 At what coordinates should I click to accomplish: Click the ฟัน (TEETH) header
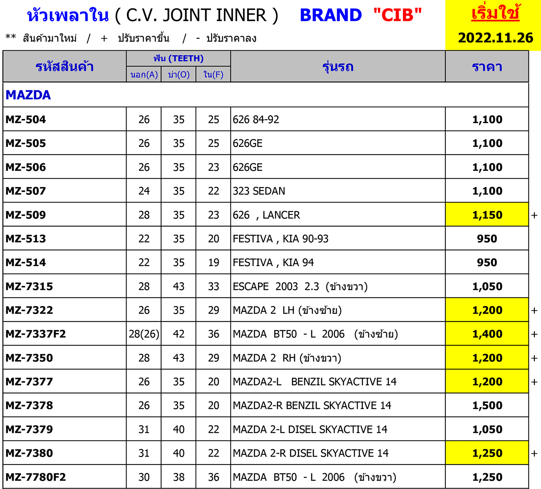pyautogui.click(x=179, y=59)
